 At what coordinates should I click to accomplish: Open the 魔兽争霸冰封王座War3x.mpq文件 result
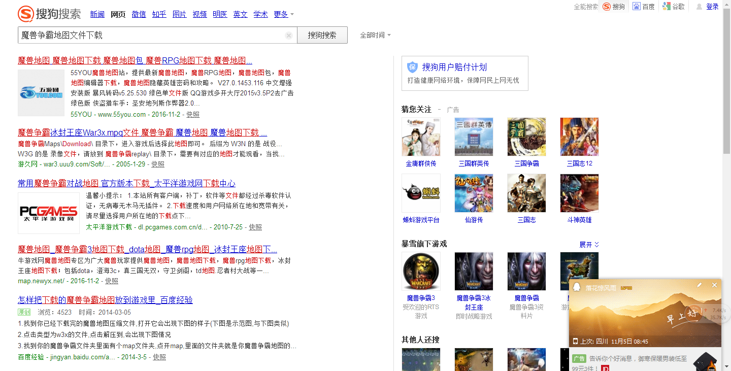pos(143,132)
